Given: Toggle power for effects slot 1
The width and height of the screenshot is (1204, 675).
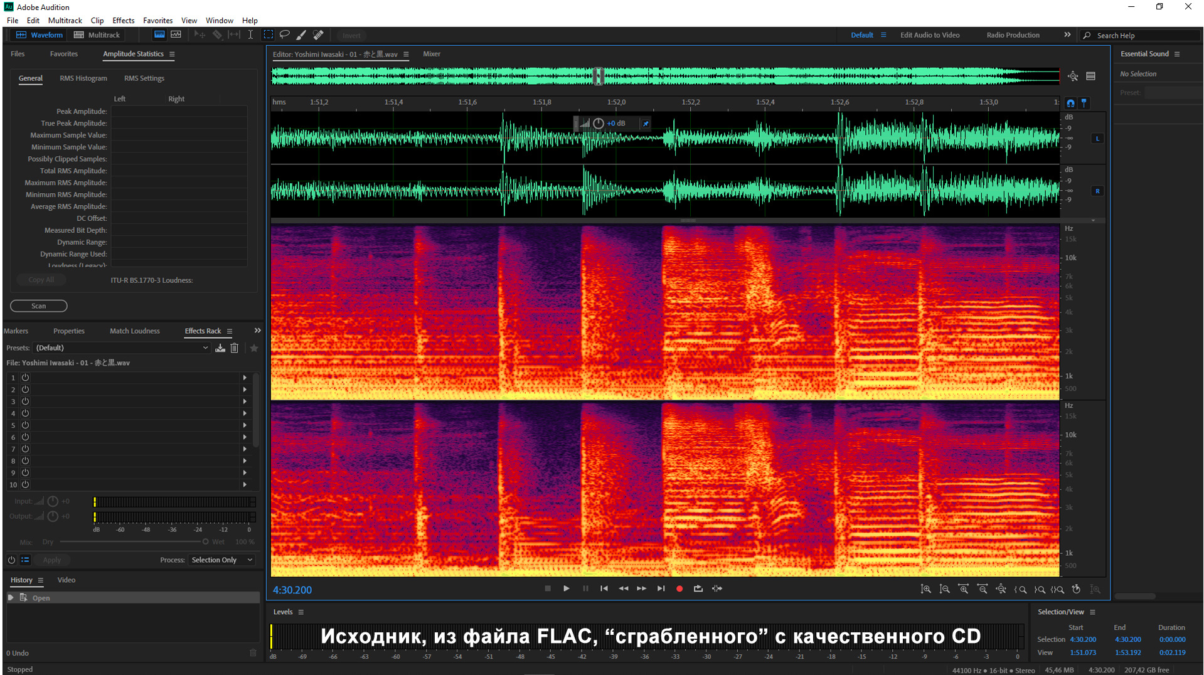Looking at the screenshot, I should (26, 378).
